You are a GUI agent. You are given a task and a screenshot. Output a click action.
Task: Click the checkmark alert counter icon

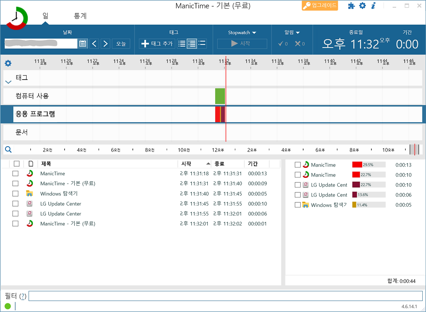pos(281,44)
